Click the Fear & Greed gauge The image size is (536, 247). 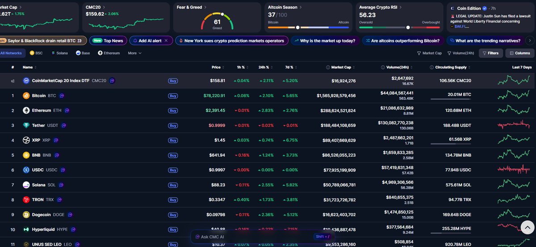(x=217, y=21)
